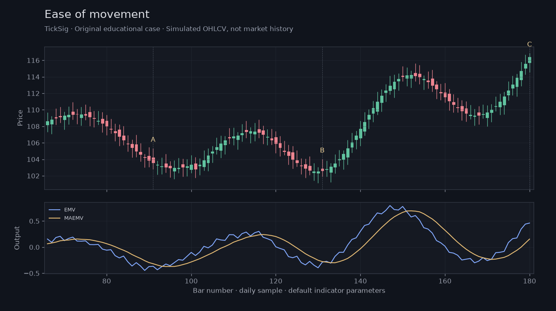The height and width of the screenshot is (311, 556).
Task: Click the red candlestick beneath marker B
Action: (322, 170)
